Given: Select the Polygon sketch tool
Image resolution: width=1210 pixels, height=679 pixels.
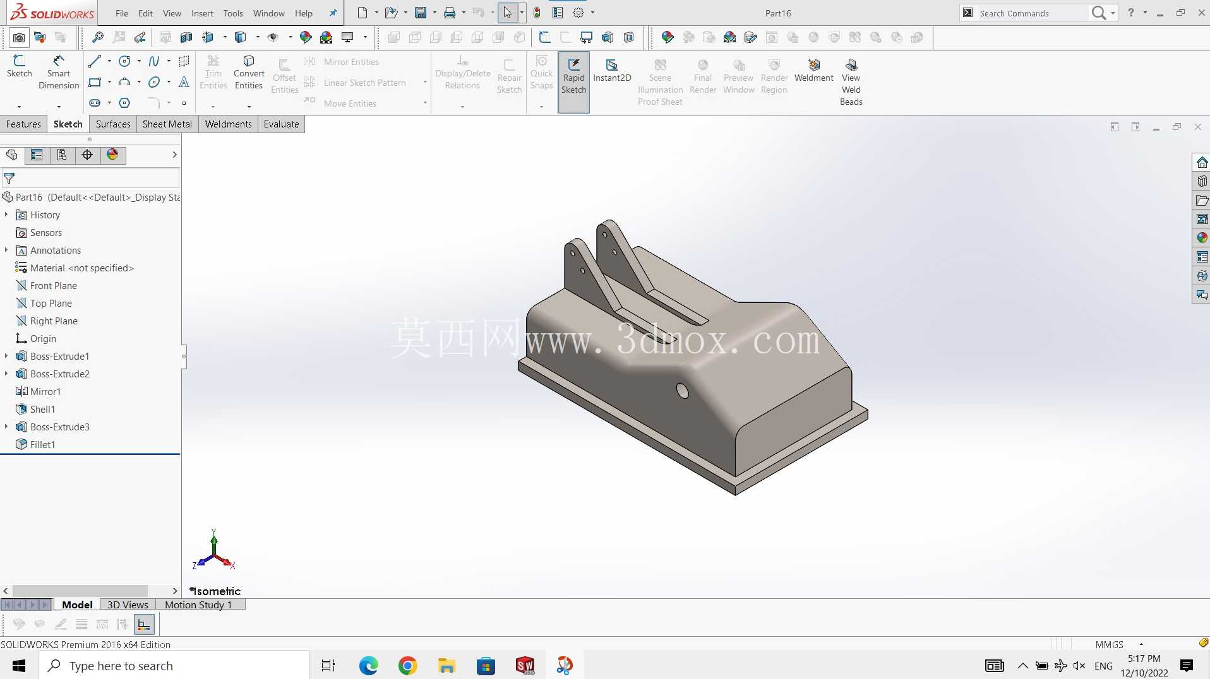Looking at the screenshot, I should tap(124, 103).
